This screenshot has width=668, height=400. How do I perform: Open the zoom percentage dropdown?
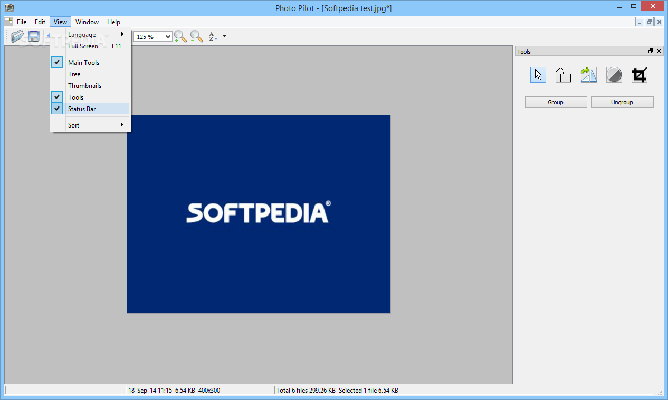[x=168, y=36]
